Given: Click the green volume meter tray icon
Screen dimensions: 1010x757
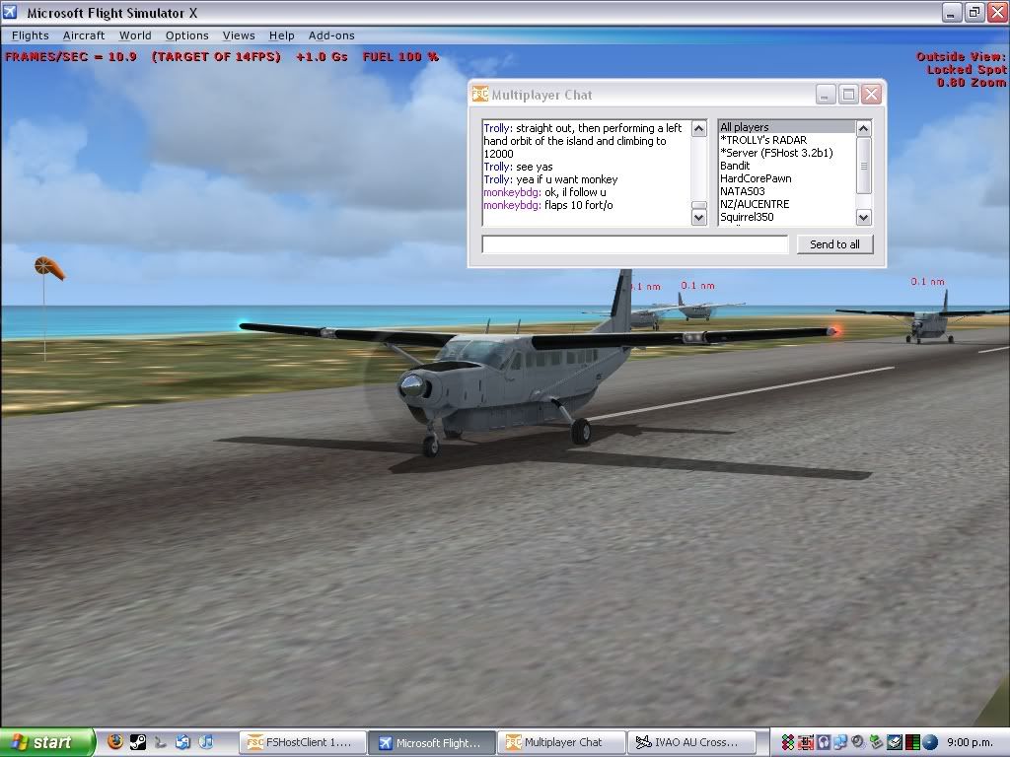Looking at the screenshot, I should tap(912, 741).
